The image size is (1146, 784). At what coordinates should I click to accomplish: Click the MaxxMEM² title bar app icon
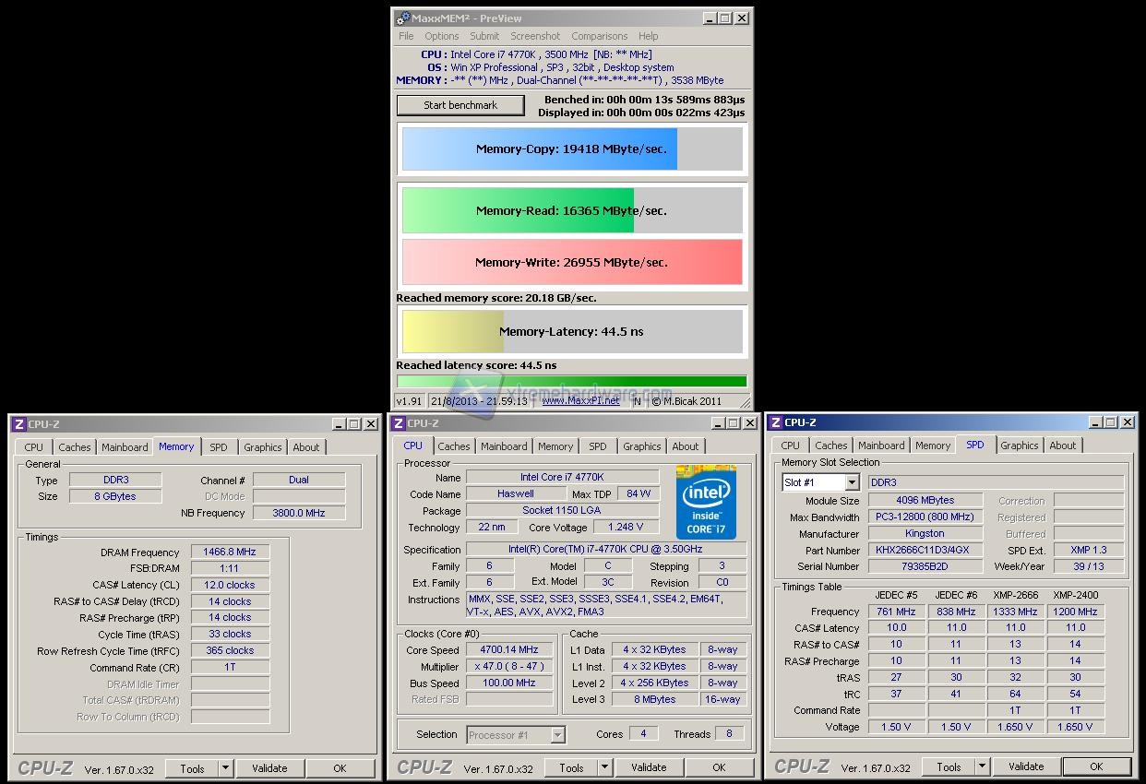click(402, 18)
